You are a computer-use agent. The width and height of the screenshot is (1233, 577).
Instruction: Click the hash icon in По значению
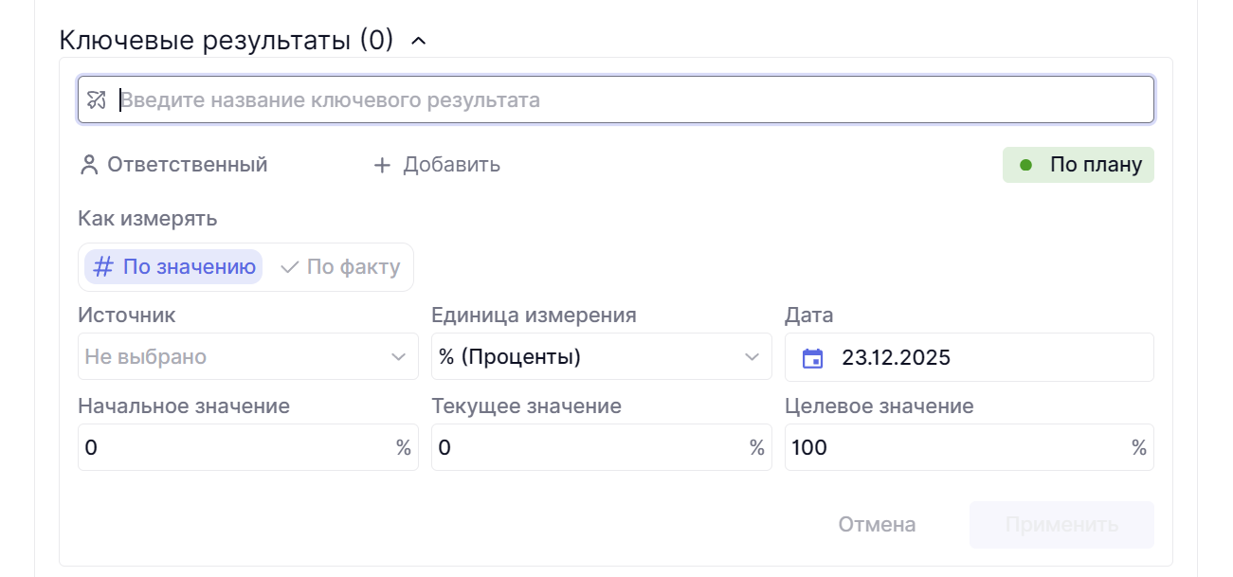[x=103, y=267]
